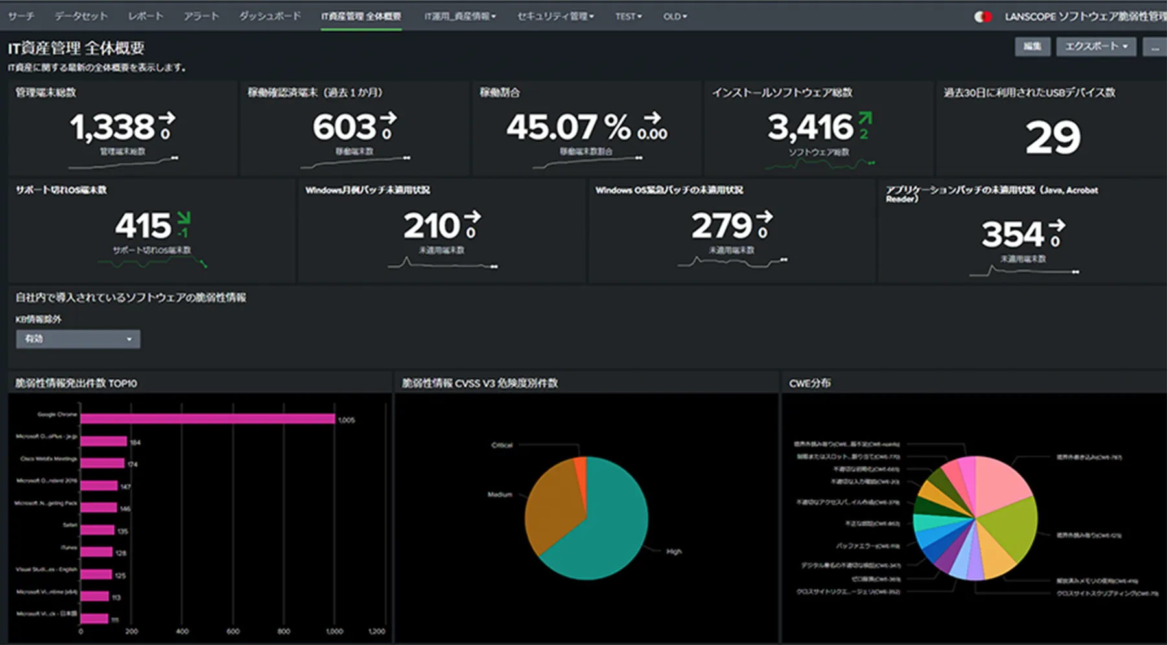Click the 279 Windows OS urgent patch value
This screenshot has width=1167, height=645.
click(722, 226)
